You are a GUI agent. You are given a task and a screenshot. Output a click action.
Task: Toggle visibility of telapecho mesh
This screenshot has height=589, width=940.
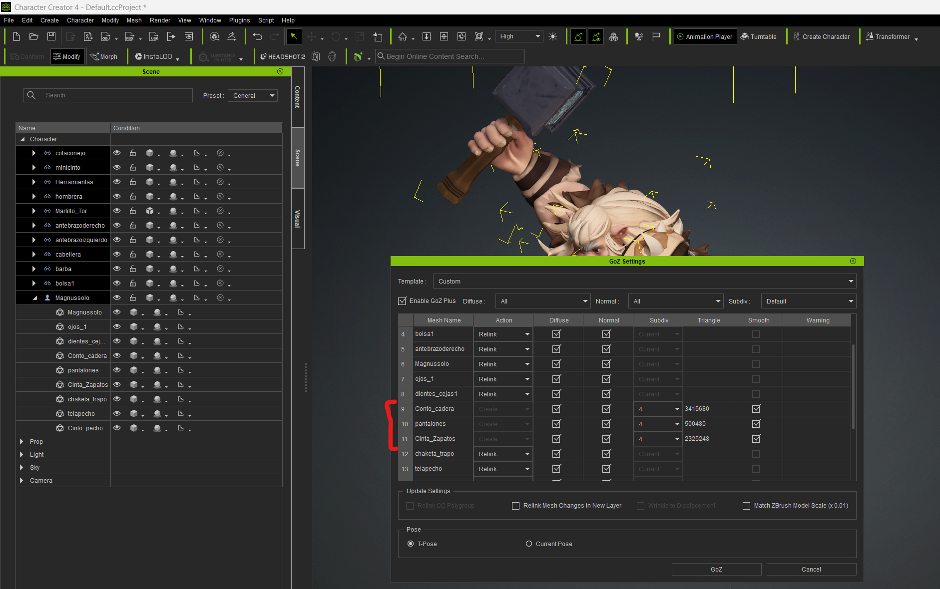tap(117, 413)
